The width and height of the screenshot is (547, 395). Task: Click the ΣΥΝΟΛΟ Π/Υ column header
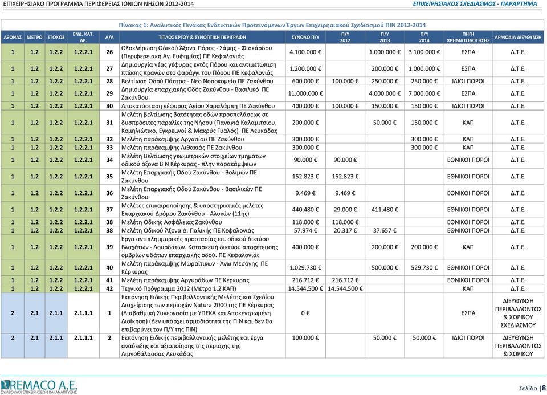click(x=305, y=38)
